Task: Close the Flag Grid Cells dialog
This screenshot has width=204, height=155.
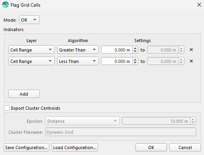Action: point(199,5)
